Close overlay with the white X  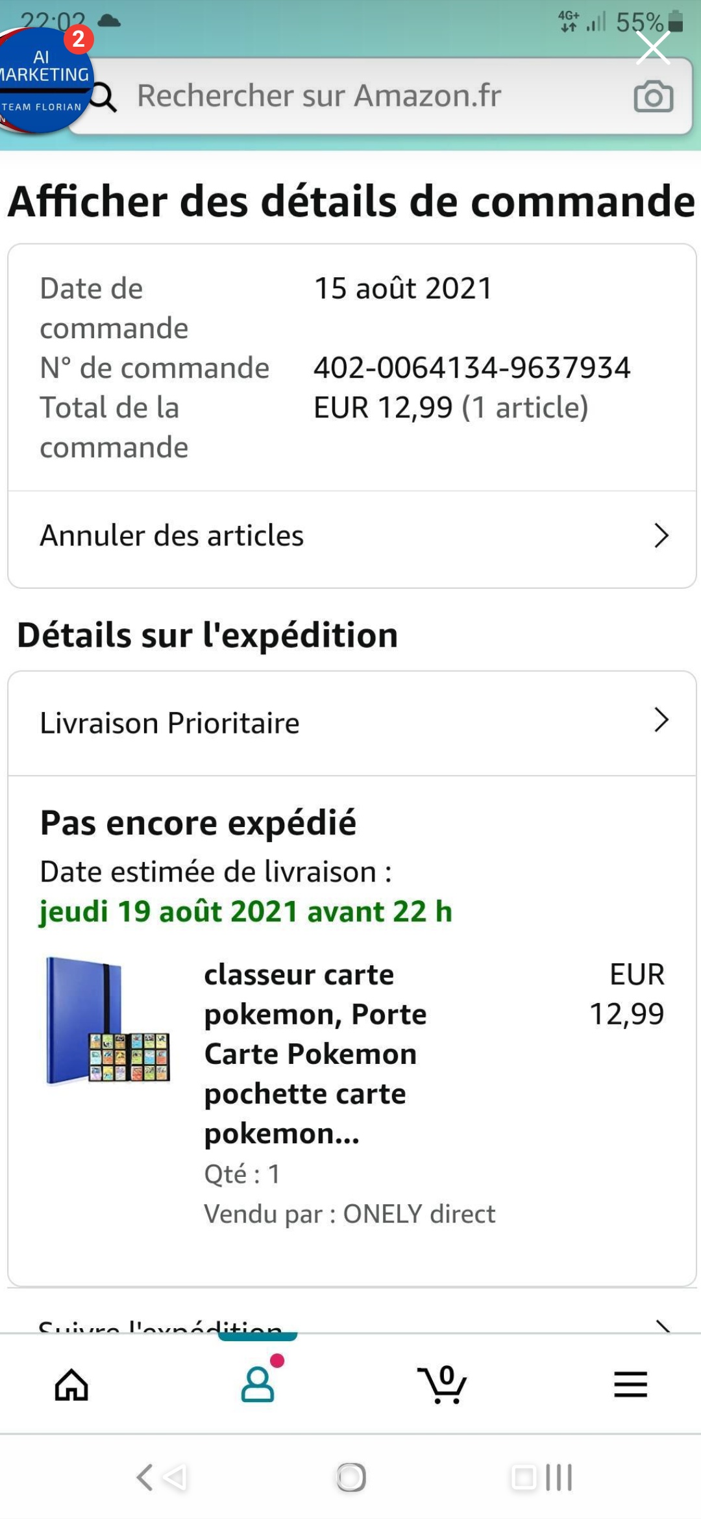tap(652, 47)
